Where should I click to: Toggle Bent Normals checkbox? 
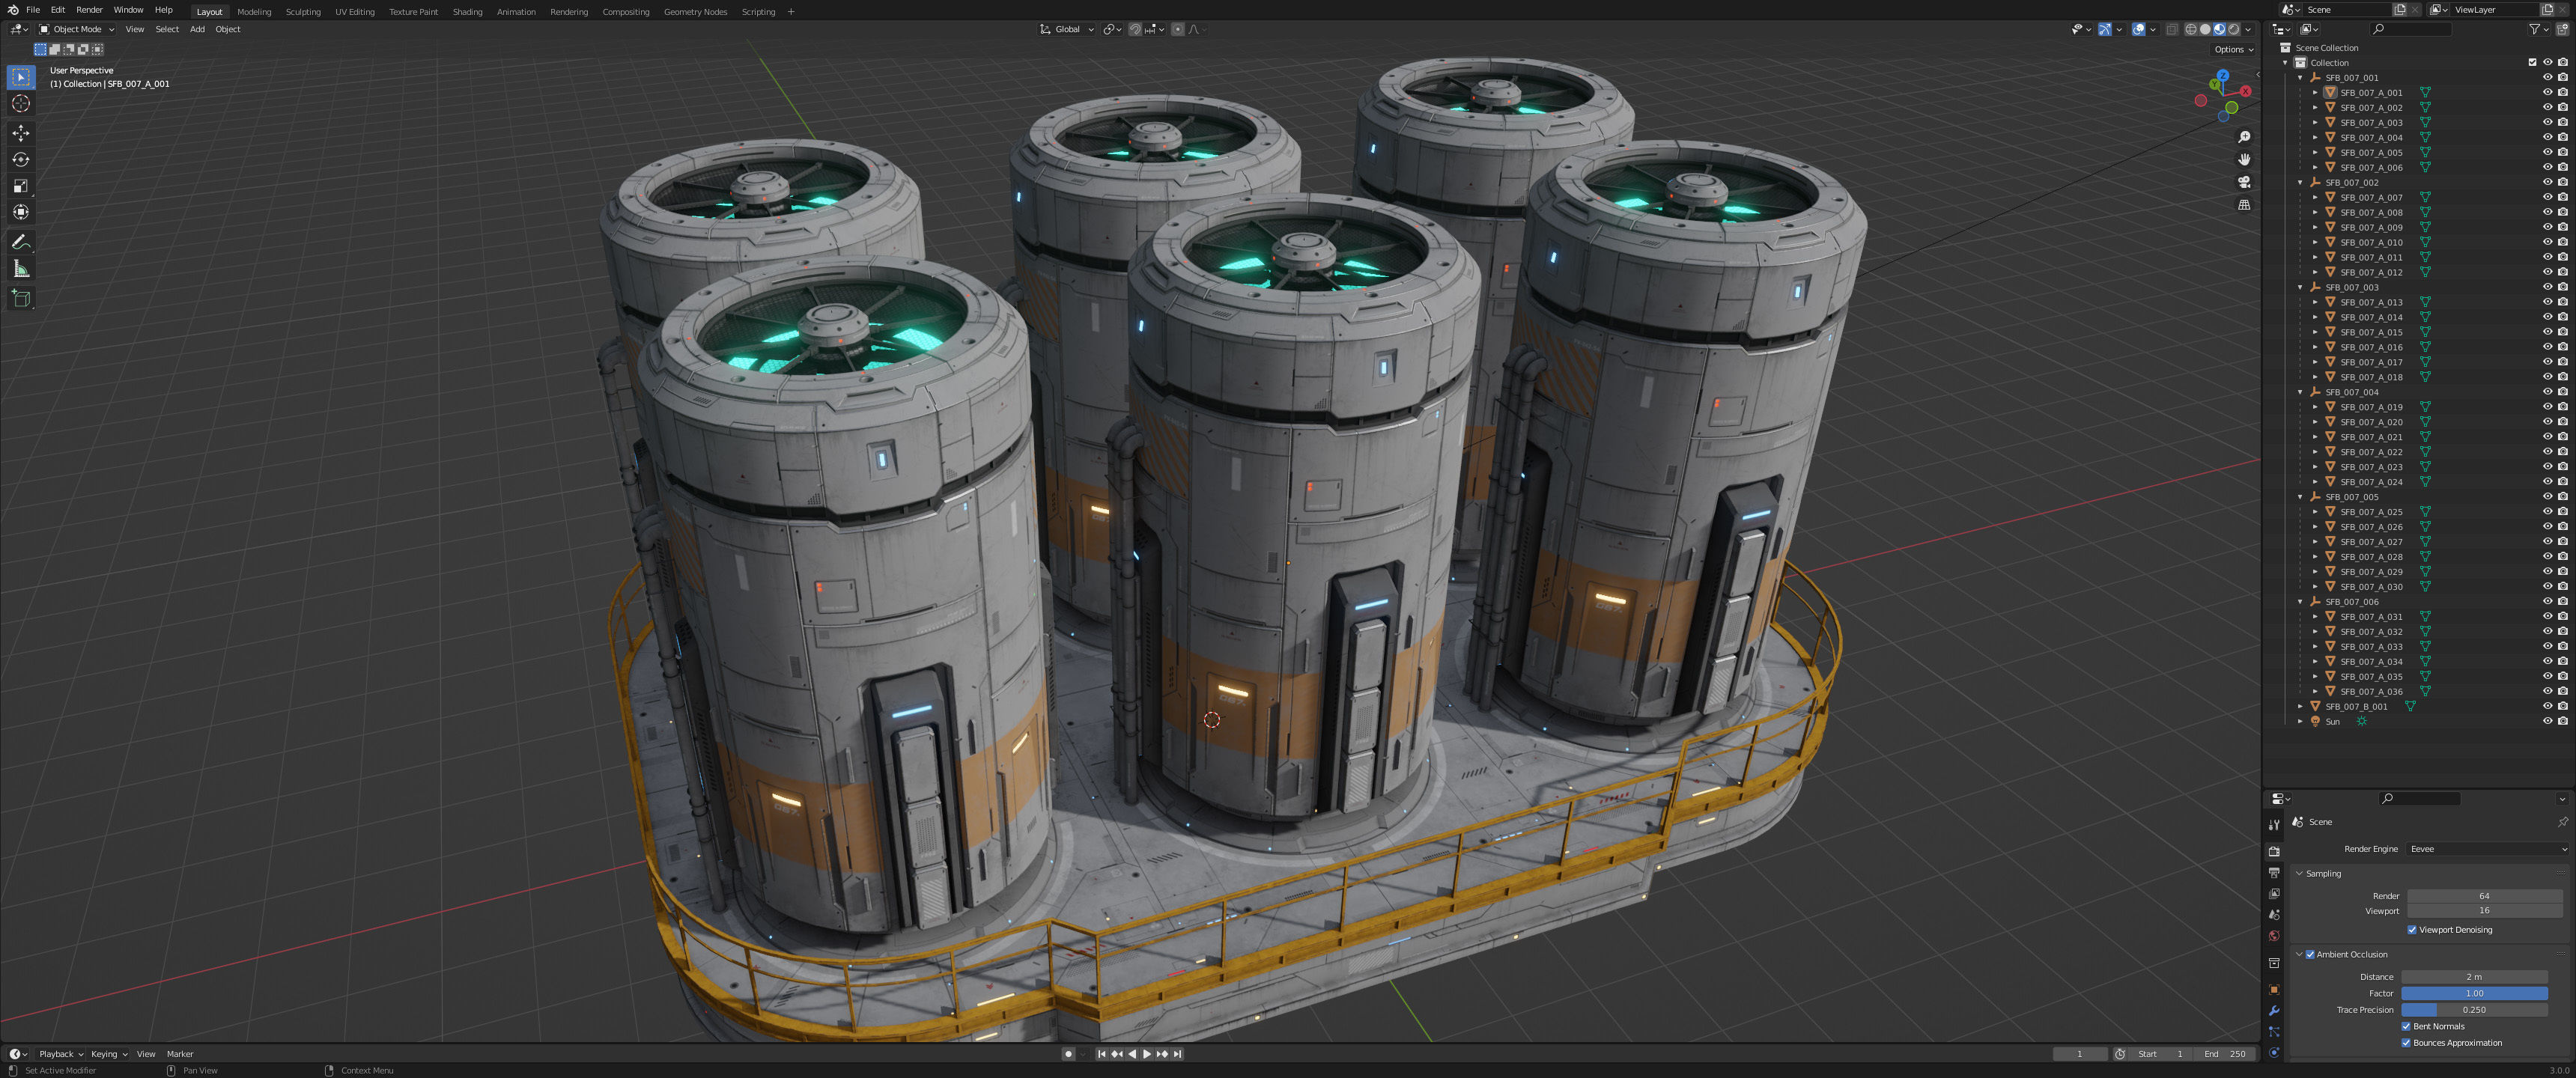2406,1026
